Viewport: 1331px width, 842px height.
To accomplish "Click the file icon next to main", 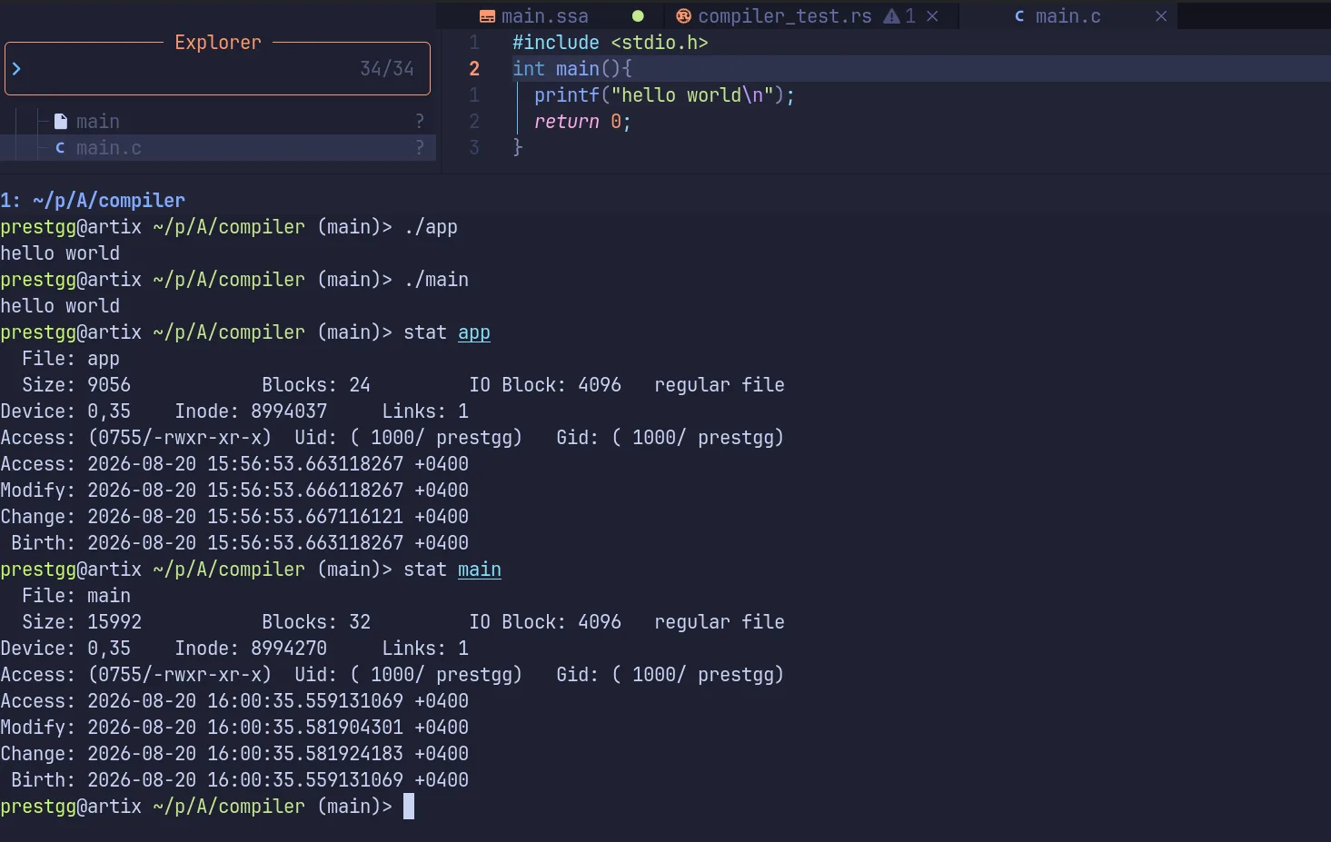I will click(x=61, y=122).
